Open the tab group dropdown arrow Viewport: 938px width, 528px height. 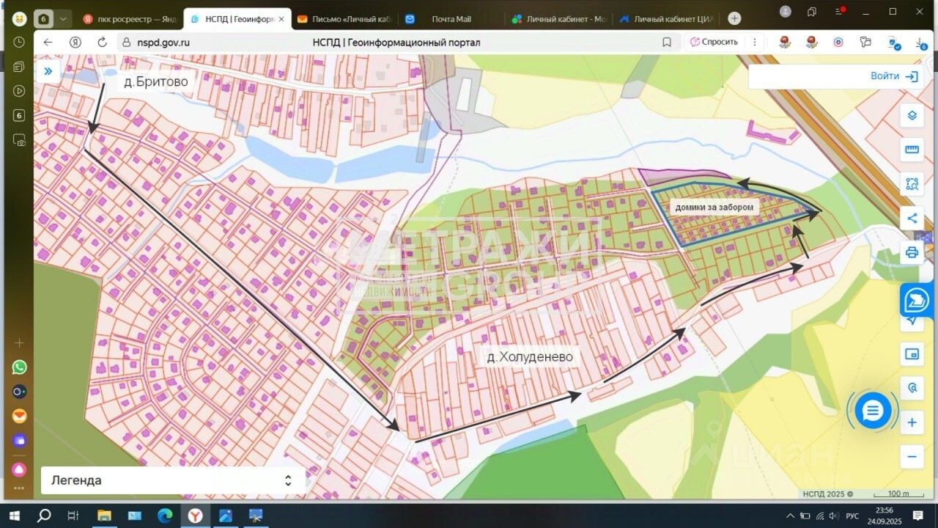point(64,18)
